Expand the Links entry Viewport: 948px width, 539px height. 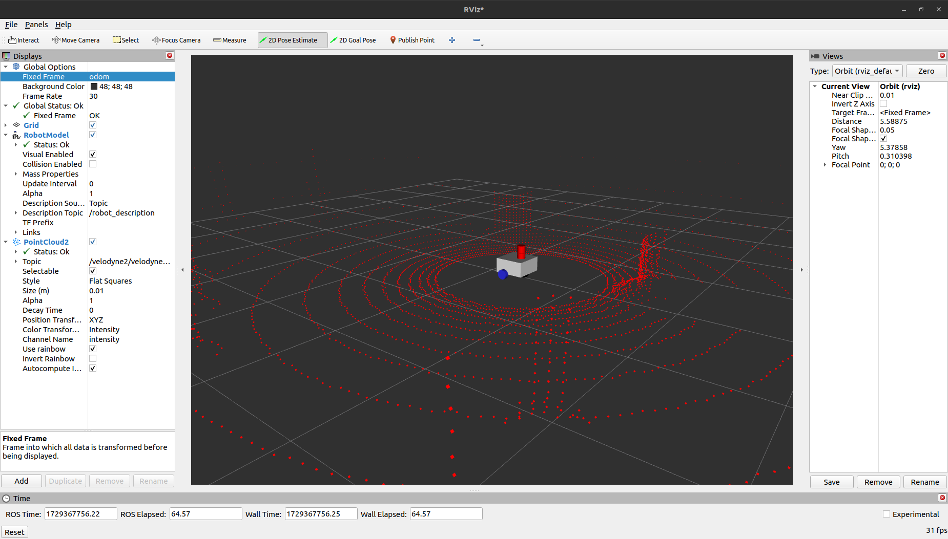point(16,232)
